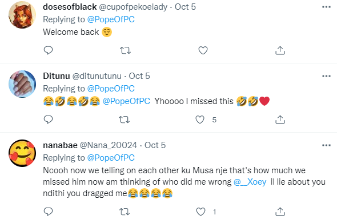Open more options on dosesofblack's tweet

point(326,7)
